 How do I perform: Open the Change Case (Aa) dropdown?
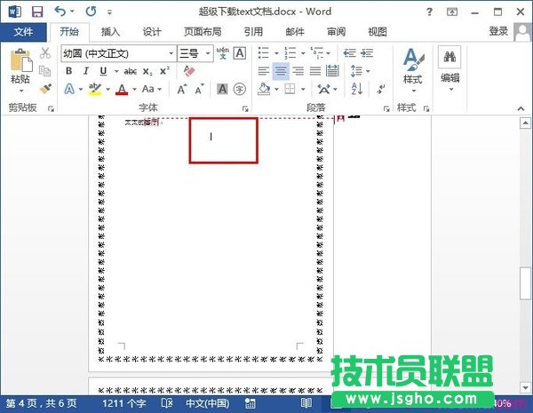(152, 89)
